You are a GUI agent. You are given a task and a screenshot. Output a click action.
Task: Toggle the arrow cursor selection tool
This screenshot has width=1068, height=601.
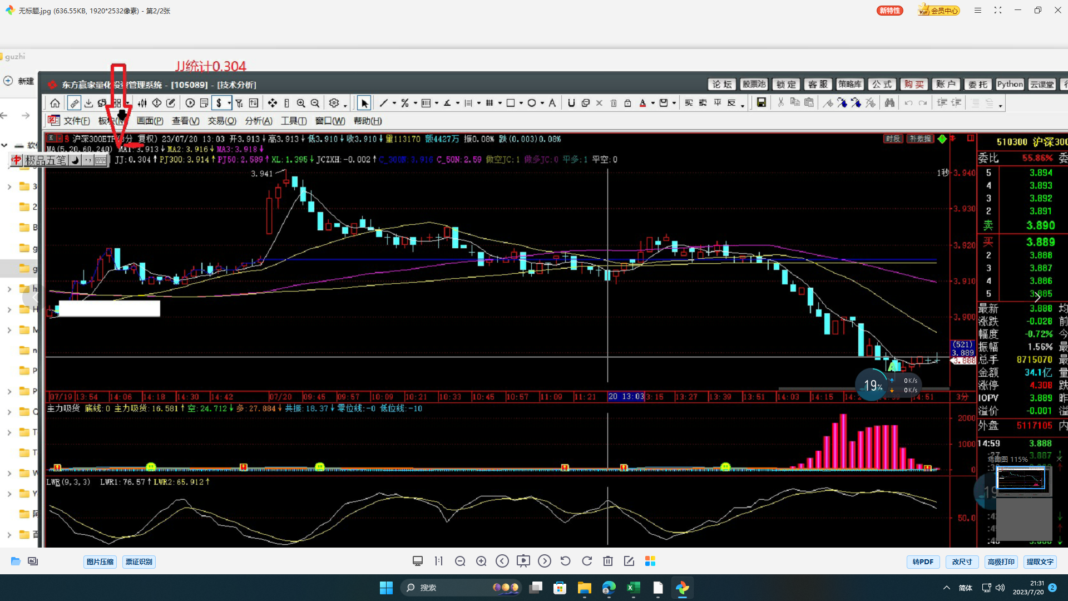(x=364, y=103)
